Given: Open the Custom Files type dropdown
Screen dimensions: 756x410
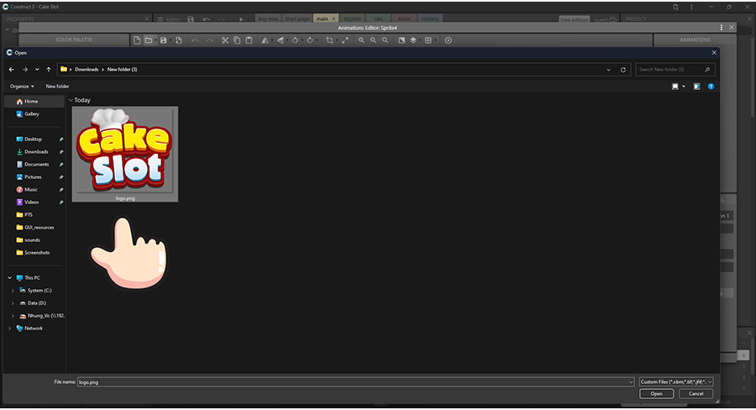Looking at the screenshot, I should [x=675, y=381].
